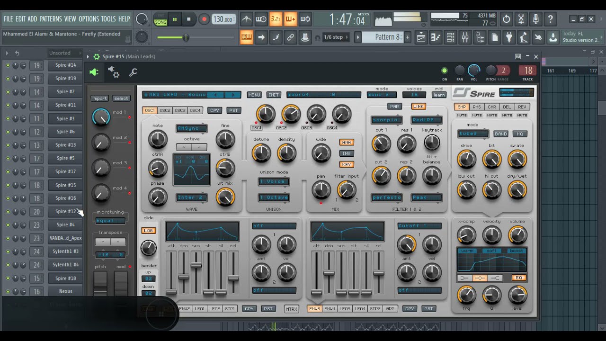Open the RedLP2 filter mode dropdown
Screen dimensions: 606x341
point(427,120)
